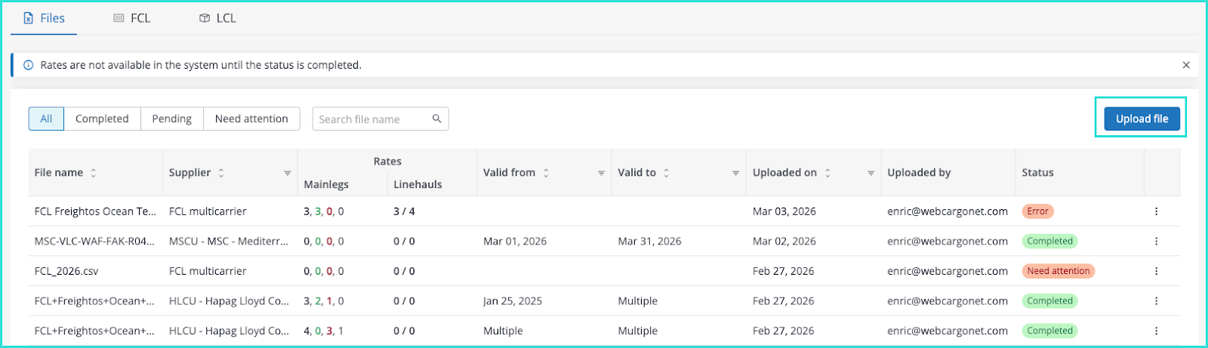Image resolution: width=1208 pixels, height=348 pixels.
Task: Open the Uploaded on column filter
Action: click(x=871, y=173)
